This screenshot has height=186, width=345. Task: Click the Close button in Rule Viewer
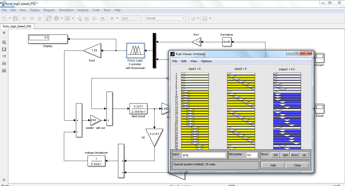coord(297,165)
